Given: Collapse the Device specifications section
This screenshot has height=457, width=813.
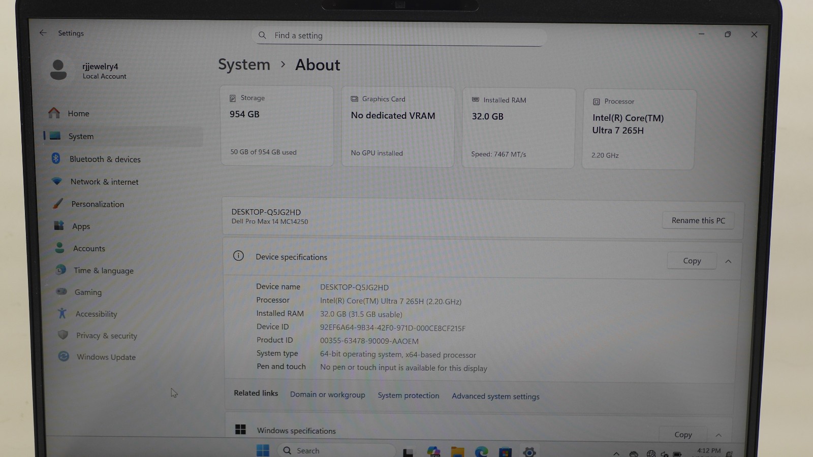Looking at the screenshot, I should 728,262.
